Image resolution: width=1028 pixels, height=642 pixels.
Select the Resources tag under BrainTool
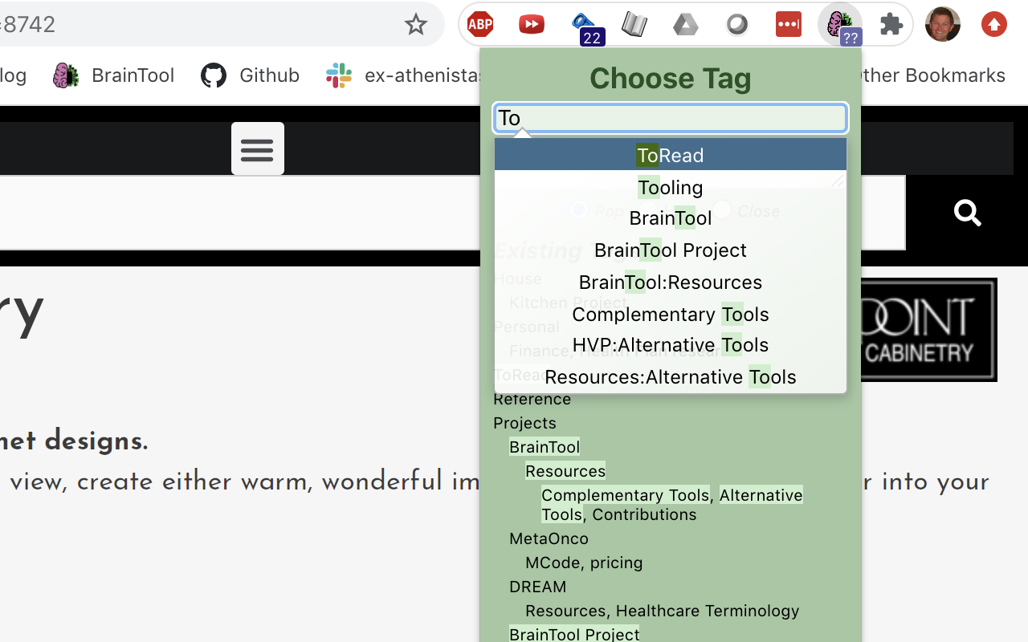coord(565,471)
